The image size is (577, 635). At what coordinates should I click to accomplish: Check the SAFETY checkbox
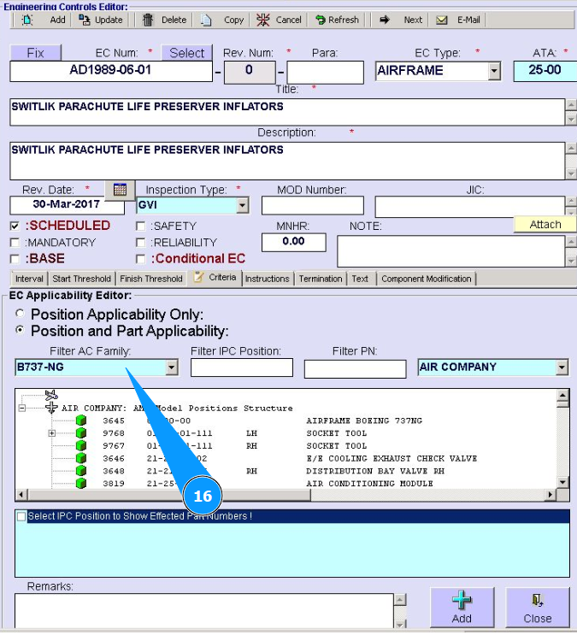140,226
